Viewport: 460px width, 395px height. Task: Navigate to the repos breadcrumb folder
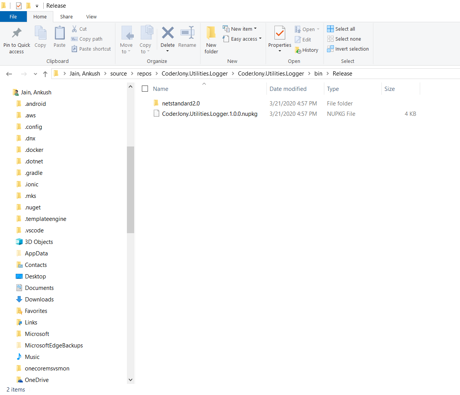(x=144, y=73)
